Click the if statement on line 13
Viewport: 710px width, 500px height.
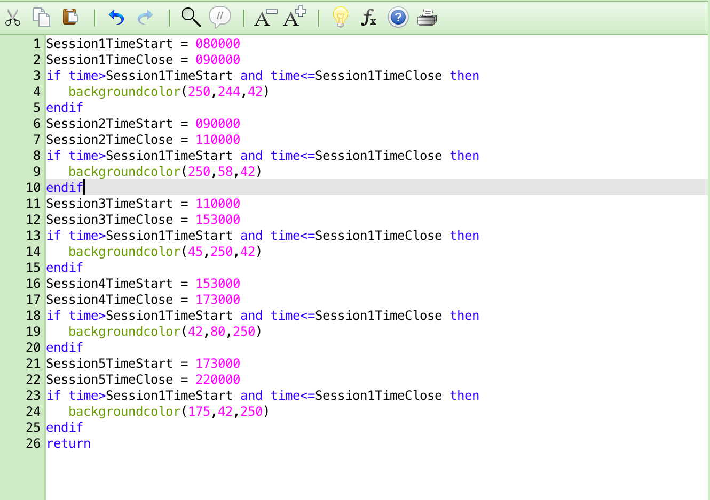(x=263, y=236)
